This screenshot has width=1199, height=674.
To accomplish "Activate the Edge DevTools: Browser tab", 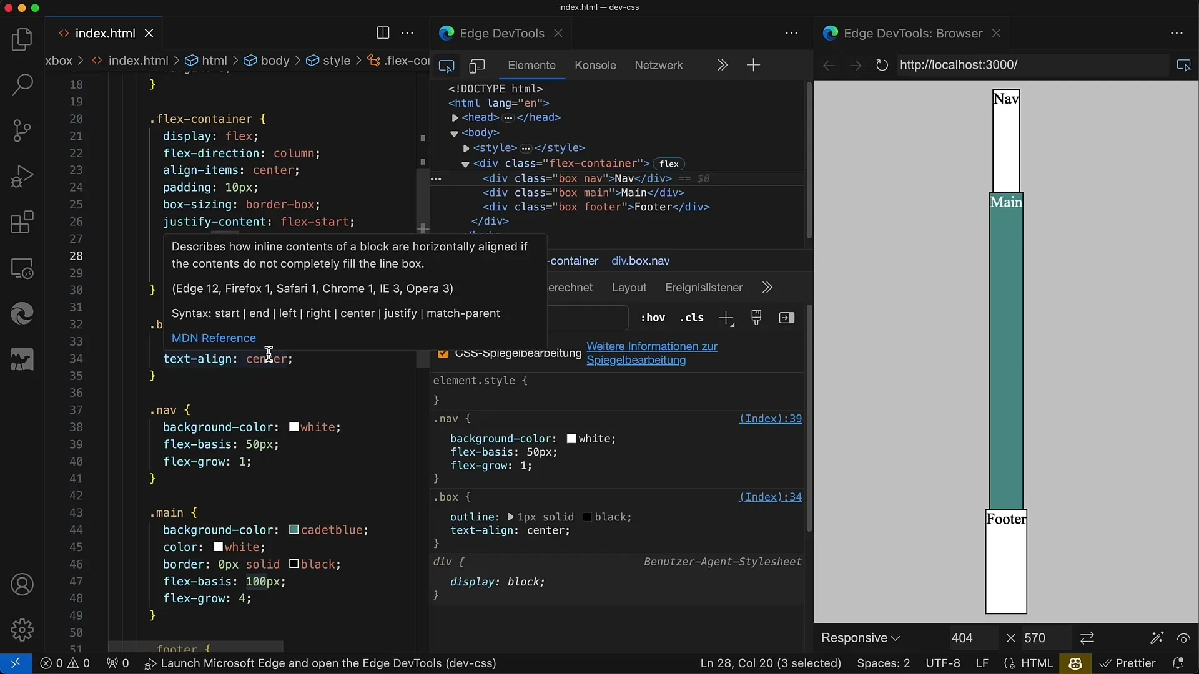I will [x=913, y=33].
